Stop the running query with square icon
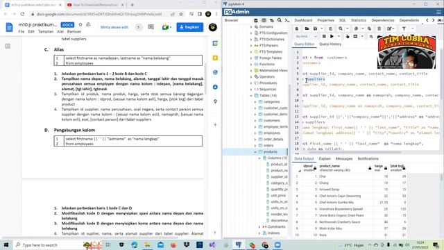This screenshot has width=444, height=250. tap(324, 37)
